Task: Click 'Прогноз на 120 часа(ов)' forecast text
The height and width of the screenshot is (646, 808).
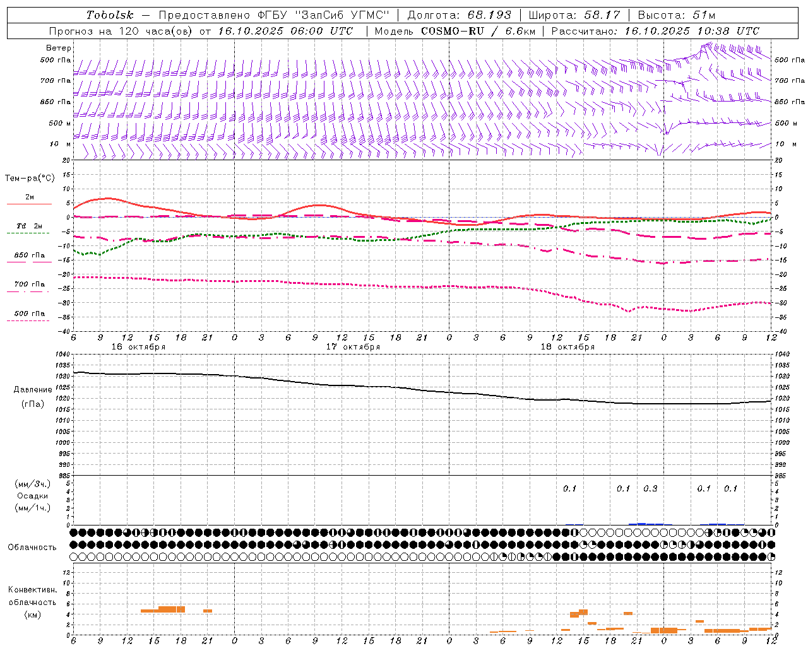Action: (122, 31)
